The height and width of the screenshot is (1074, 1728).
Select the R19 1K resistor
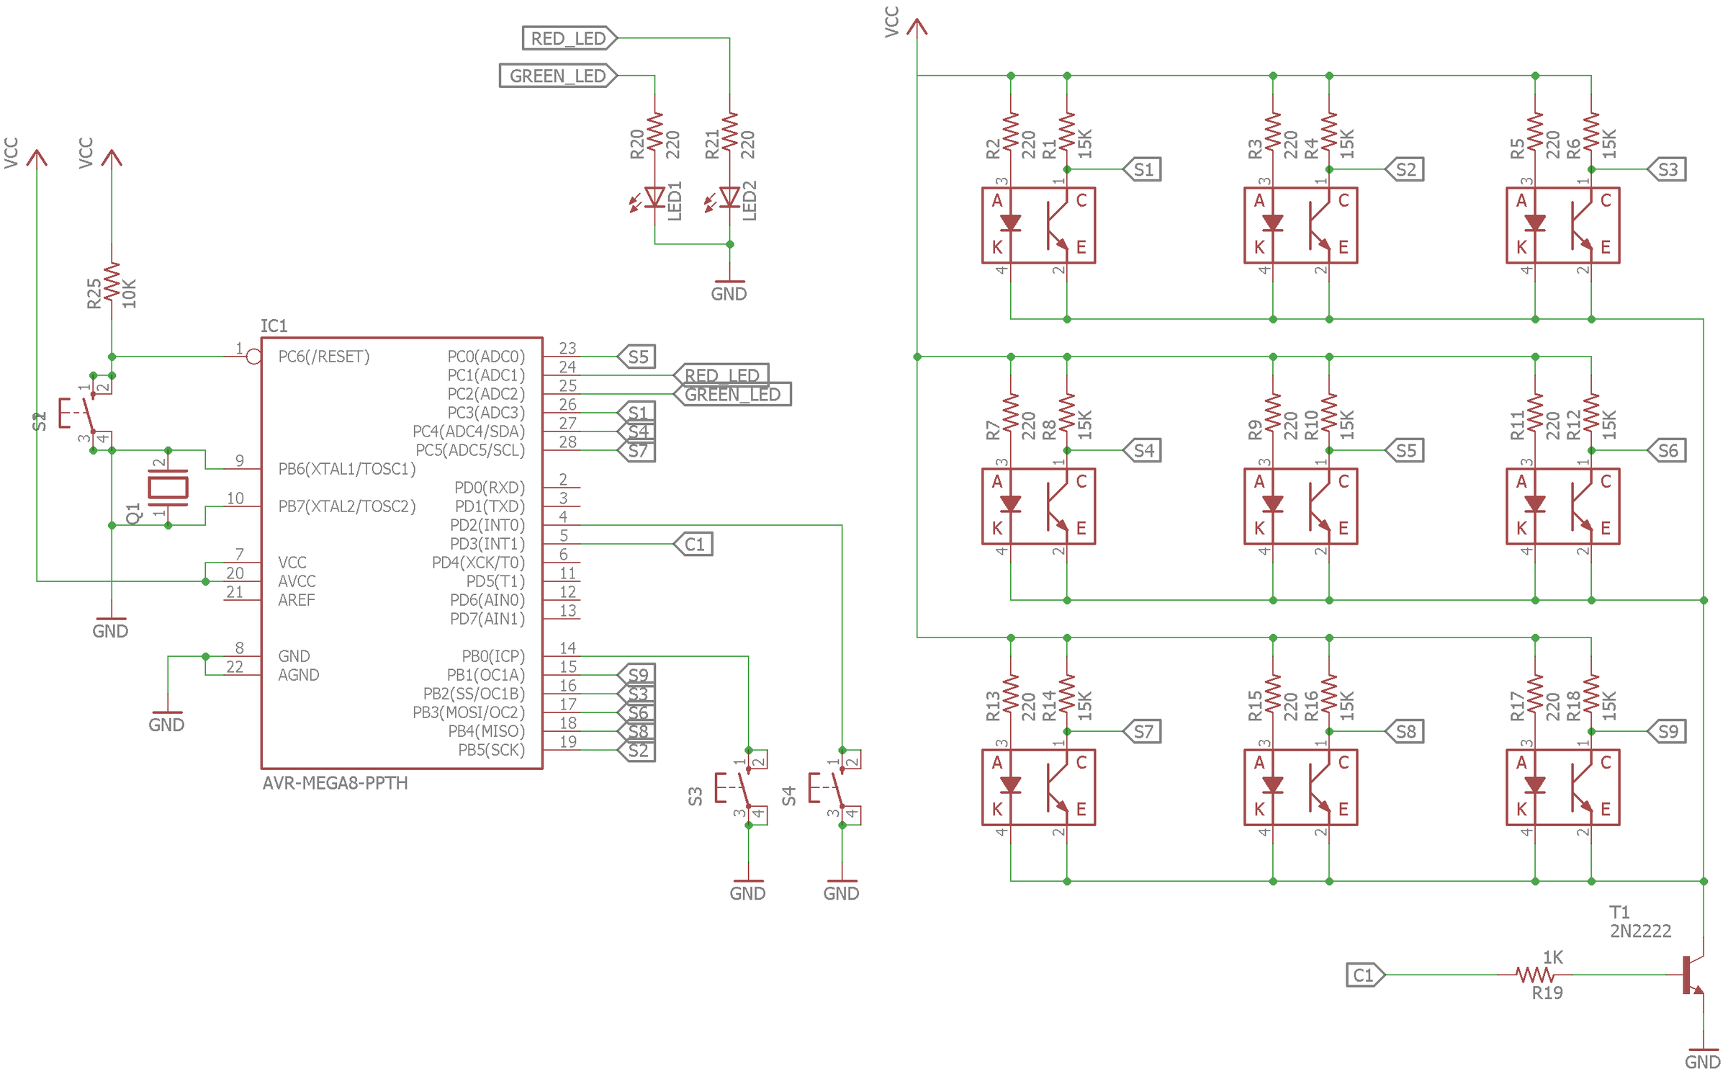click(x=1534, y=975)
